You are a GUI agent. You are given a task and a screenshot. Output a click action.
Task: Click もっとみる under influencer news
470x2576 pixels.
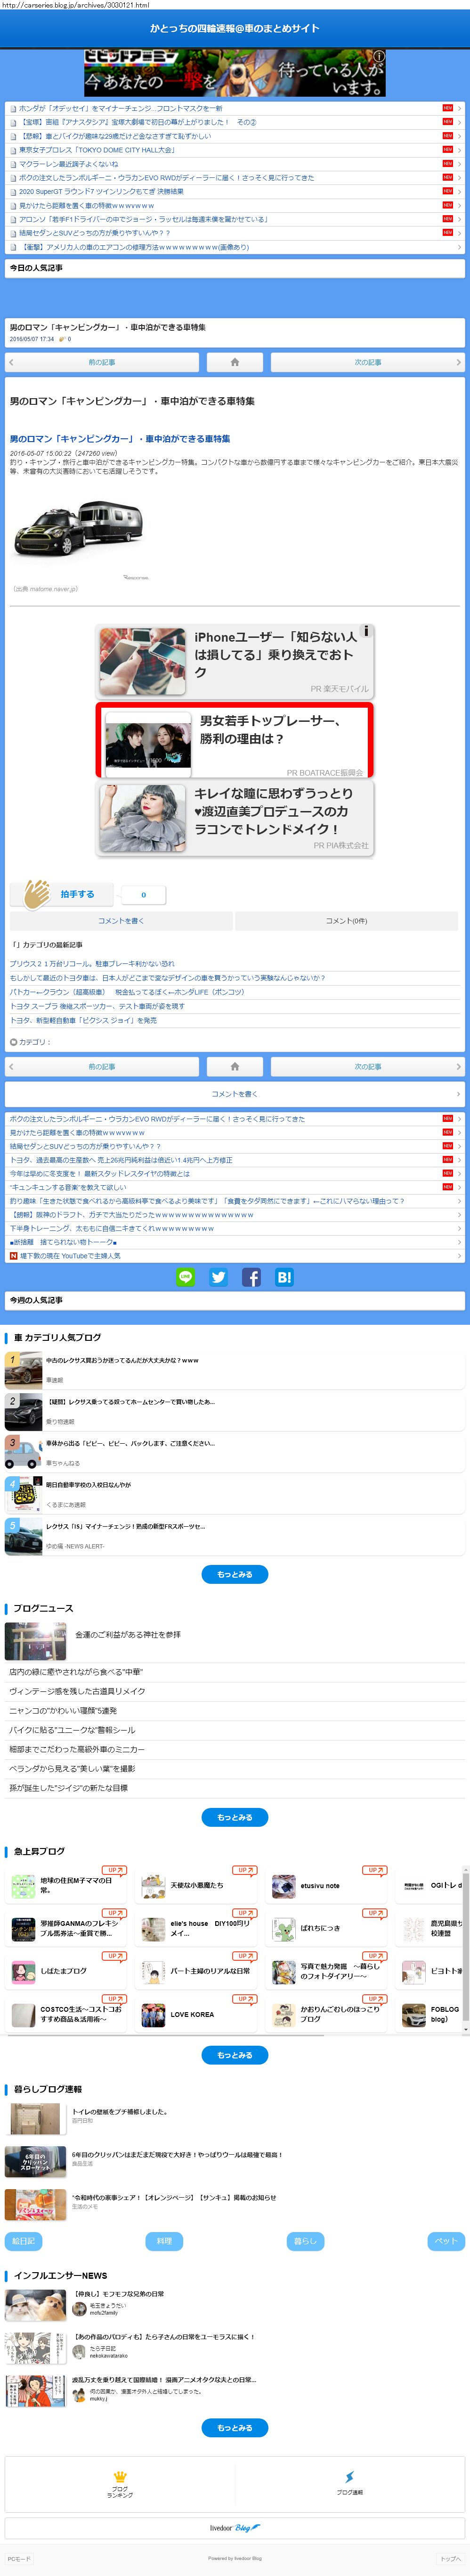click(235, 2427)
